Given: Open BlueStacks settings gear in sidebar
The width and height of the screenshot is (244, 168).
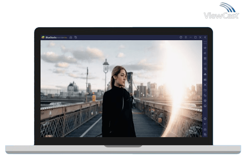Looking at the screenshot, I should [205, 119].
